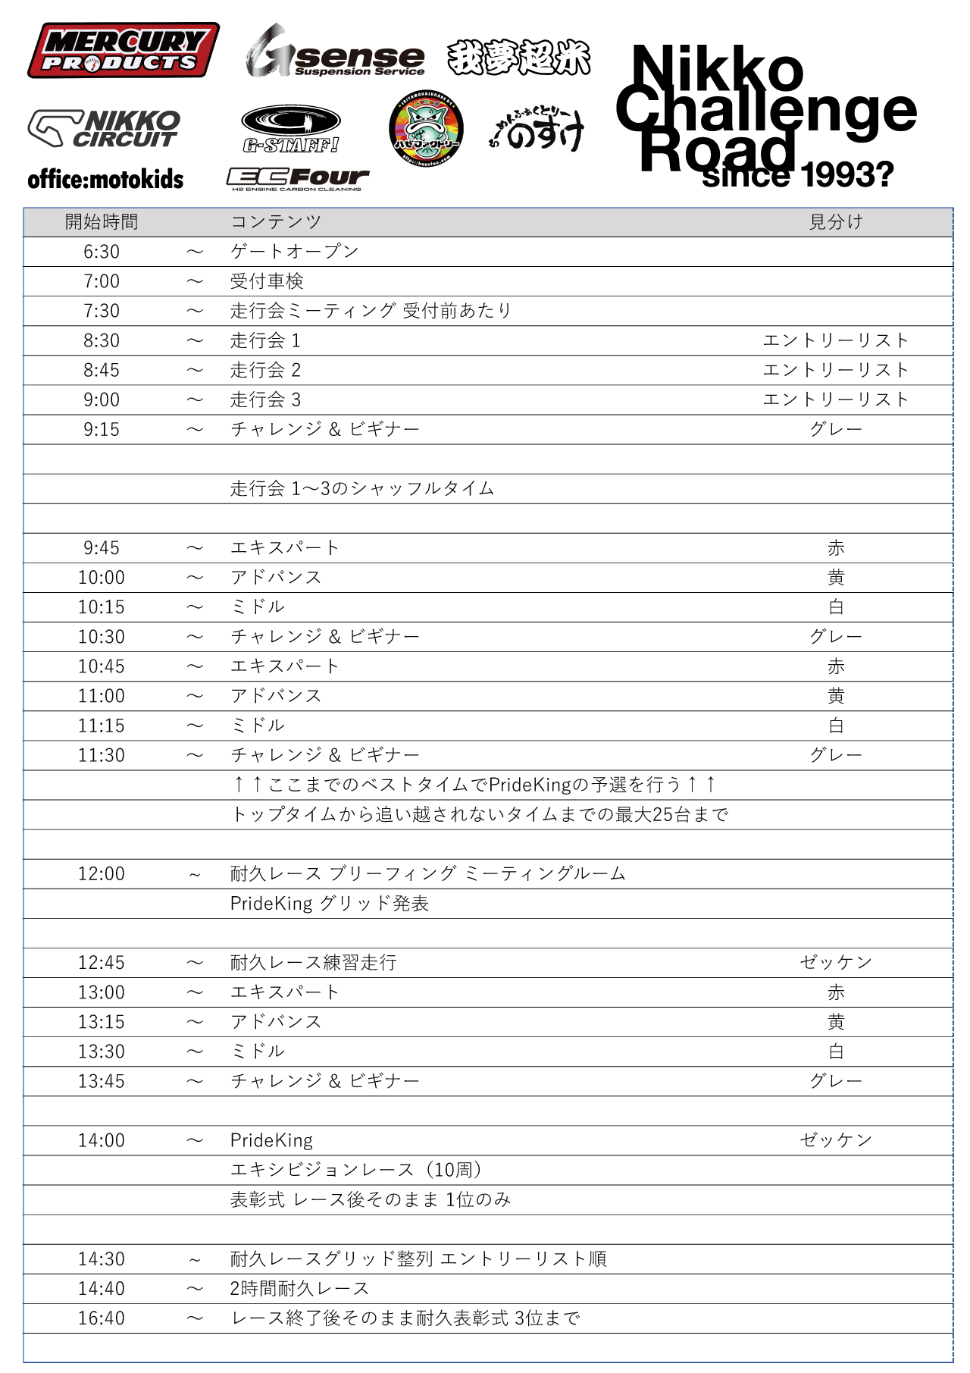Click the コンテンツ column header
Image resolution: width=970 pixels, height=1373 pixels.
276,222
